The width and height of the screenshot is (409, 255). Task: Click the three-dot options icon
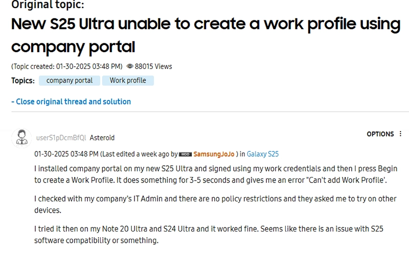(x=400, y=134)
